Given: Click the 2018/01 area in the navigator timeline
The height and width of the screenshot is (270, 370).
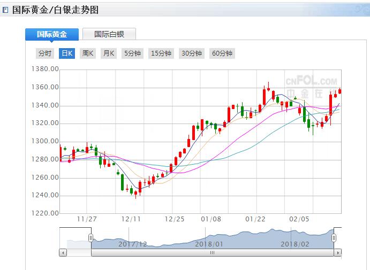Looking at the screenshot, I should click(x=208, y=243).
